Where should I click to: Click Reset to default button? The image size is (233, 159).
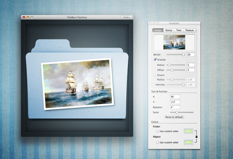(174, 117)
